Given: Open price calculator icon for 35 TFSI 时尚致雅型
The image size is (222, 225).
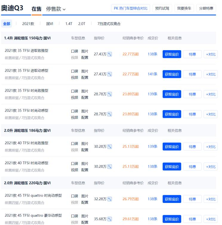Looking at the screenshot, I should point(110,94).
